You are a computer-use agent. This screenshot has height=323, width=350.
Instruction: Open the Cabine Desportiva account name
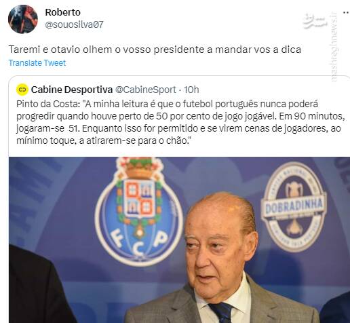pos(72,90)
